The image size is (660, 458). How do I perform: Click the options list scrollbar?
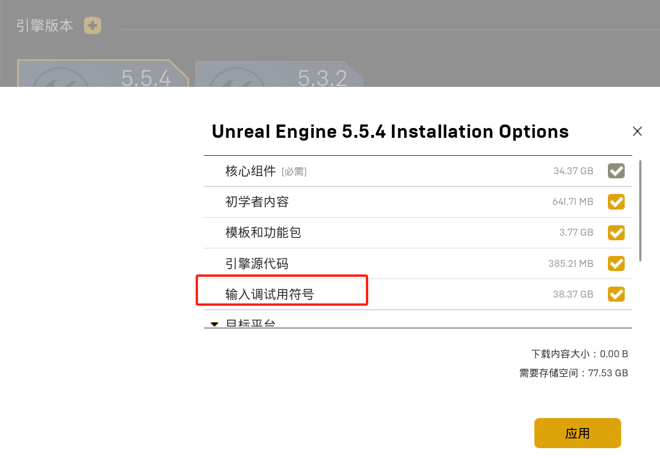(640, 211)
